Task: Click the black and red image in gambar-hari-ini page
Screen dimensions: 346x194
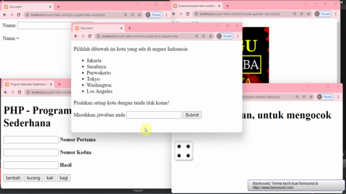Action: [256, 55]
